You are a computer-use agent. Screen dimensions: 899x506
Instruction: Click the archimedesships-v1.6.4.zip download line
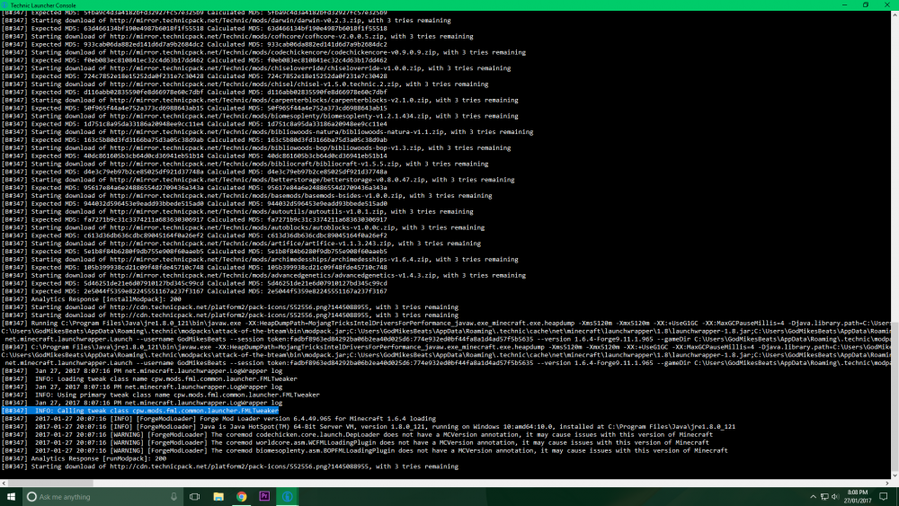[x=260, y=260]
